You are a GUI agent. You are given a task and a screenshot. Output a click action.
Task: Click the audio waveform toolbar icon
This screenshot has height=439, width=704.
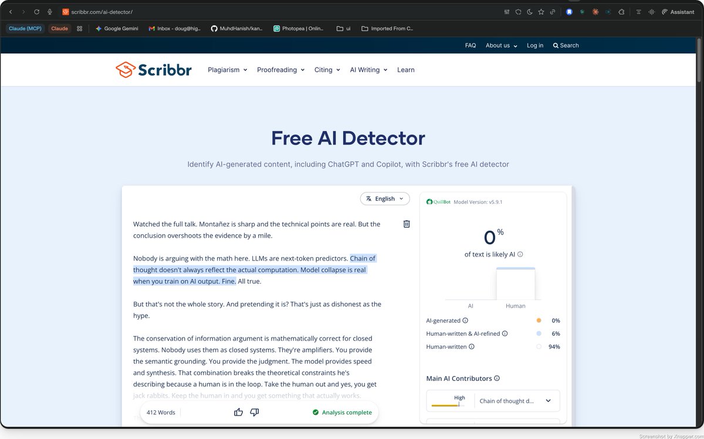point(651,12)
